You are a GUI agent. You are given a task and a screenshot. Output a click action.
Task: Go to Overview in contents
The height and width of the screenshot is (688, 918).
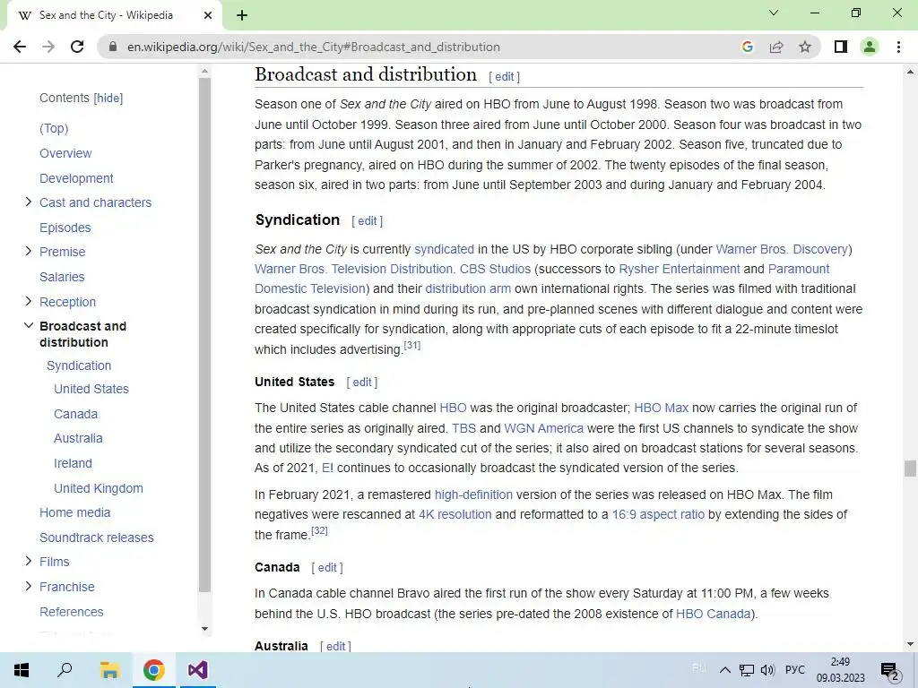(65, 153)
